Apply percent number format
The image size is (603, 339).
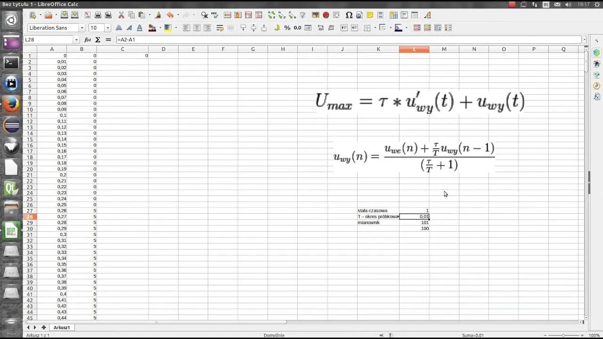pos(287,28)
